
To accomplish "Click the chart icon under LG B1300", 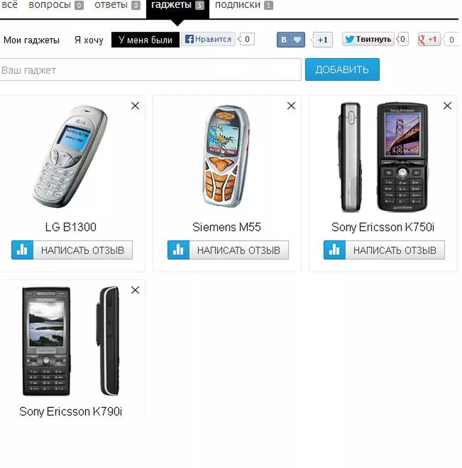I will pyautogui.click(x=23, y=250).
